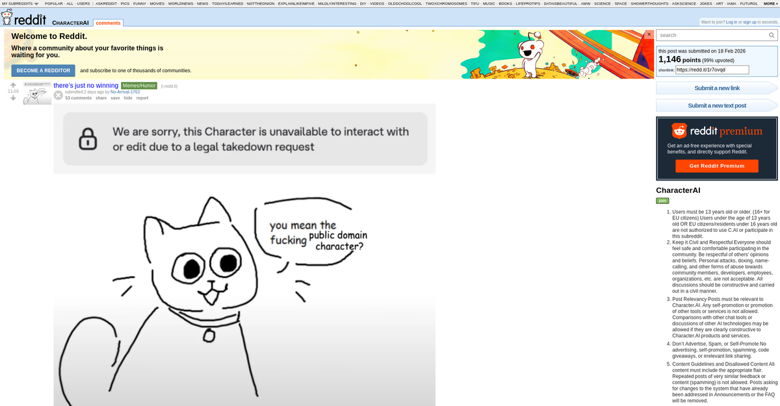Downvote the post using the down arrow

pyautogui.click(x=13, y=97)
